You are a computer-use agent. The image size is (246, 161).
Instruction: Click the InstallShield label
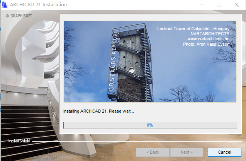19,141
